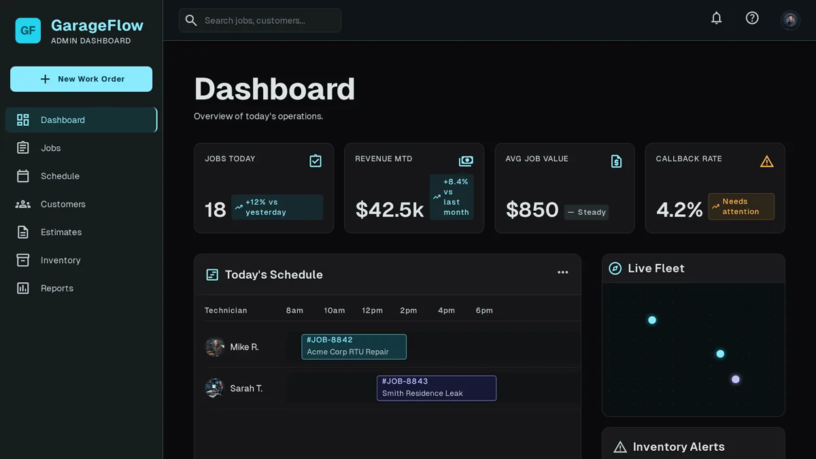The image size is (816, 459).
Task: Click the Technician column header
Action: click(x=226, y=310)
